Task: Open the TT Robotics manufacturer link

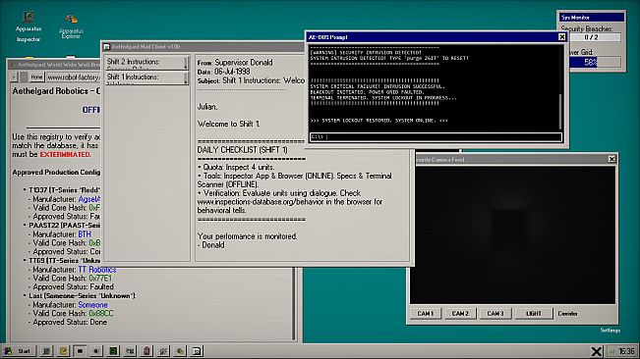Action: coord(97,270)
